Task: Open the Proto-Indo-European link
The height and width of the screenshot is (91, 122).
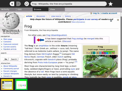Action: click(48, 62)
